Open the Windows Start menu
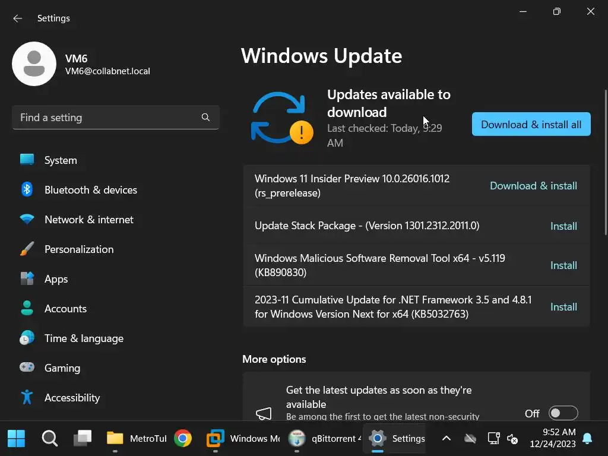 pos(16,439)
